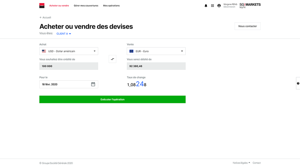Open the calendar date picker icon

pos(93,84)
